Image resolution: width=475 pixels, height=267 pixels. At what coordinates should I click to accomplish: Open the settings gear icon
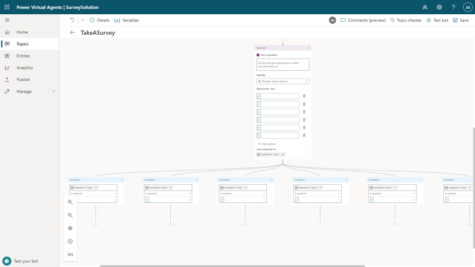point(439,7)
